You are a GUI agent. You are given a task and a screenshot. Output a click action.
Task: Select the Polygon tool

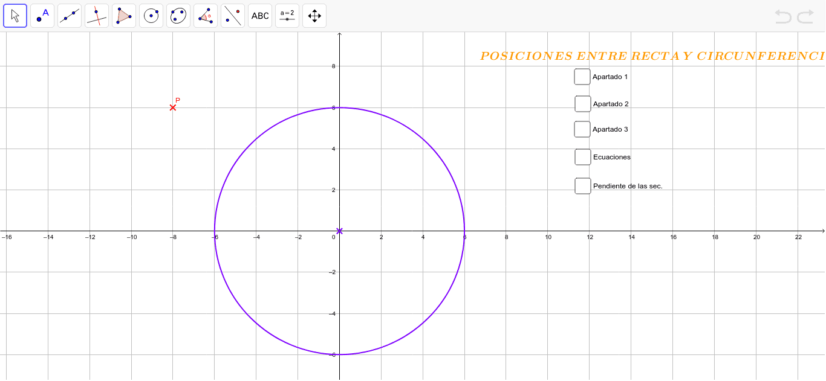pyautogui.click(x=124, y=16)
